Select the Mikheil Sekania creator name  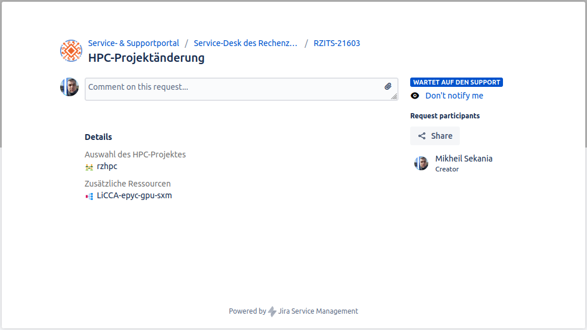[x=464, y=159]
